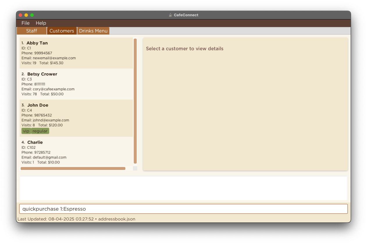Click John Doe's Total: $120.00 line
Image resolution: width=367 pixels, height=244 pixels.
[x=50, y=125]
